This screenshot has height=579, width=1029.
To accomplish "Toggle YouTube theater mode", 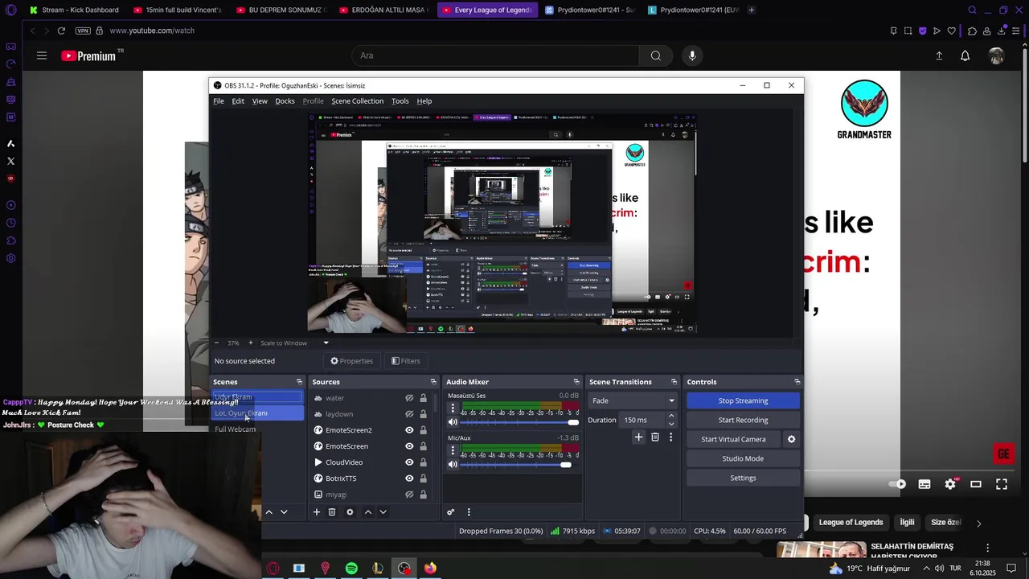I will [x=976, y=484].
